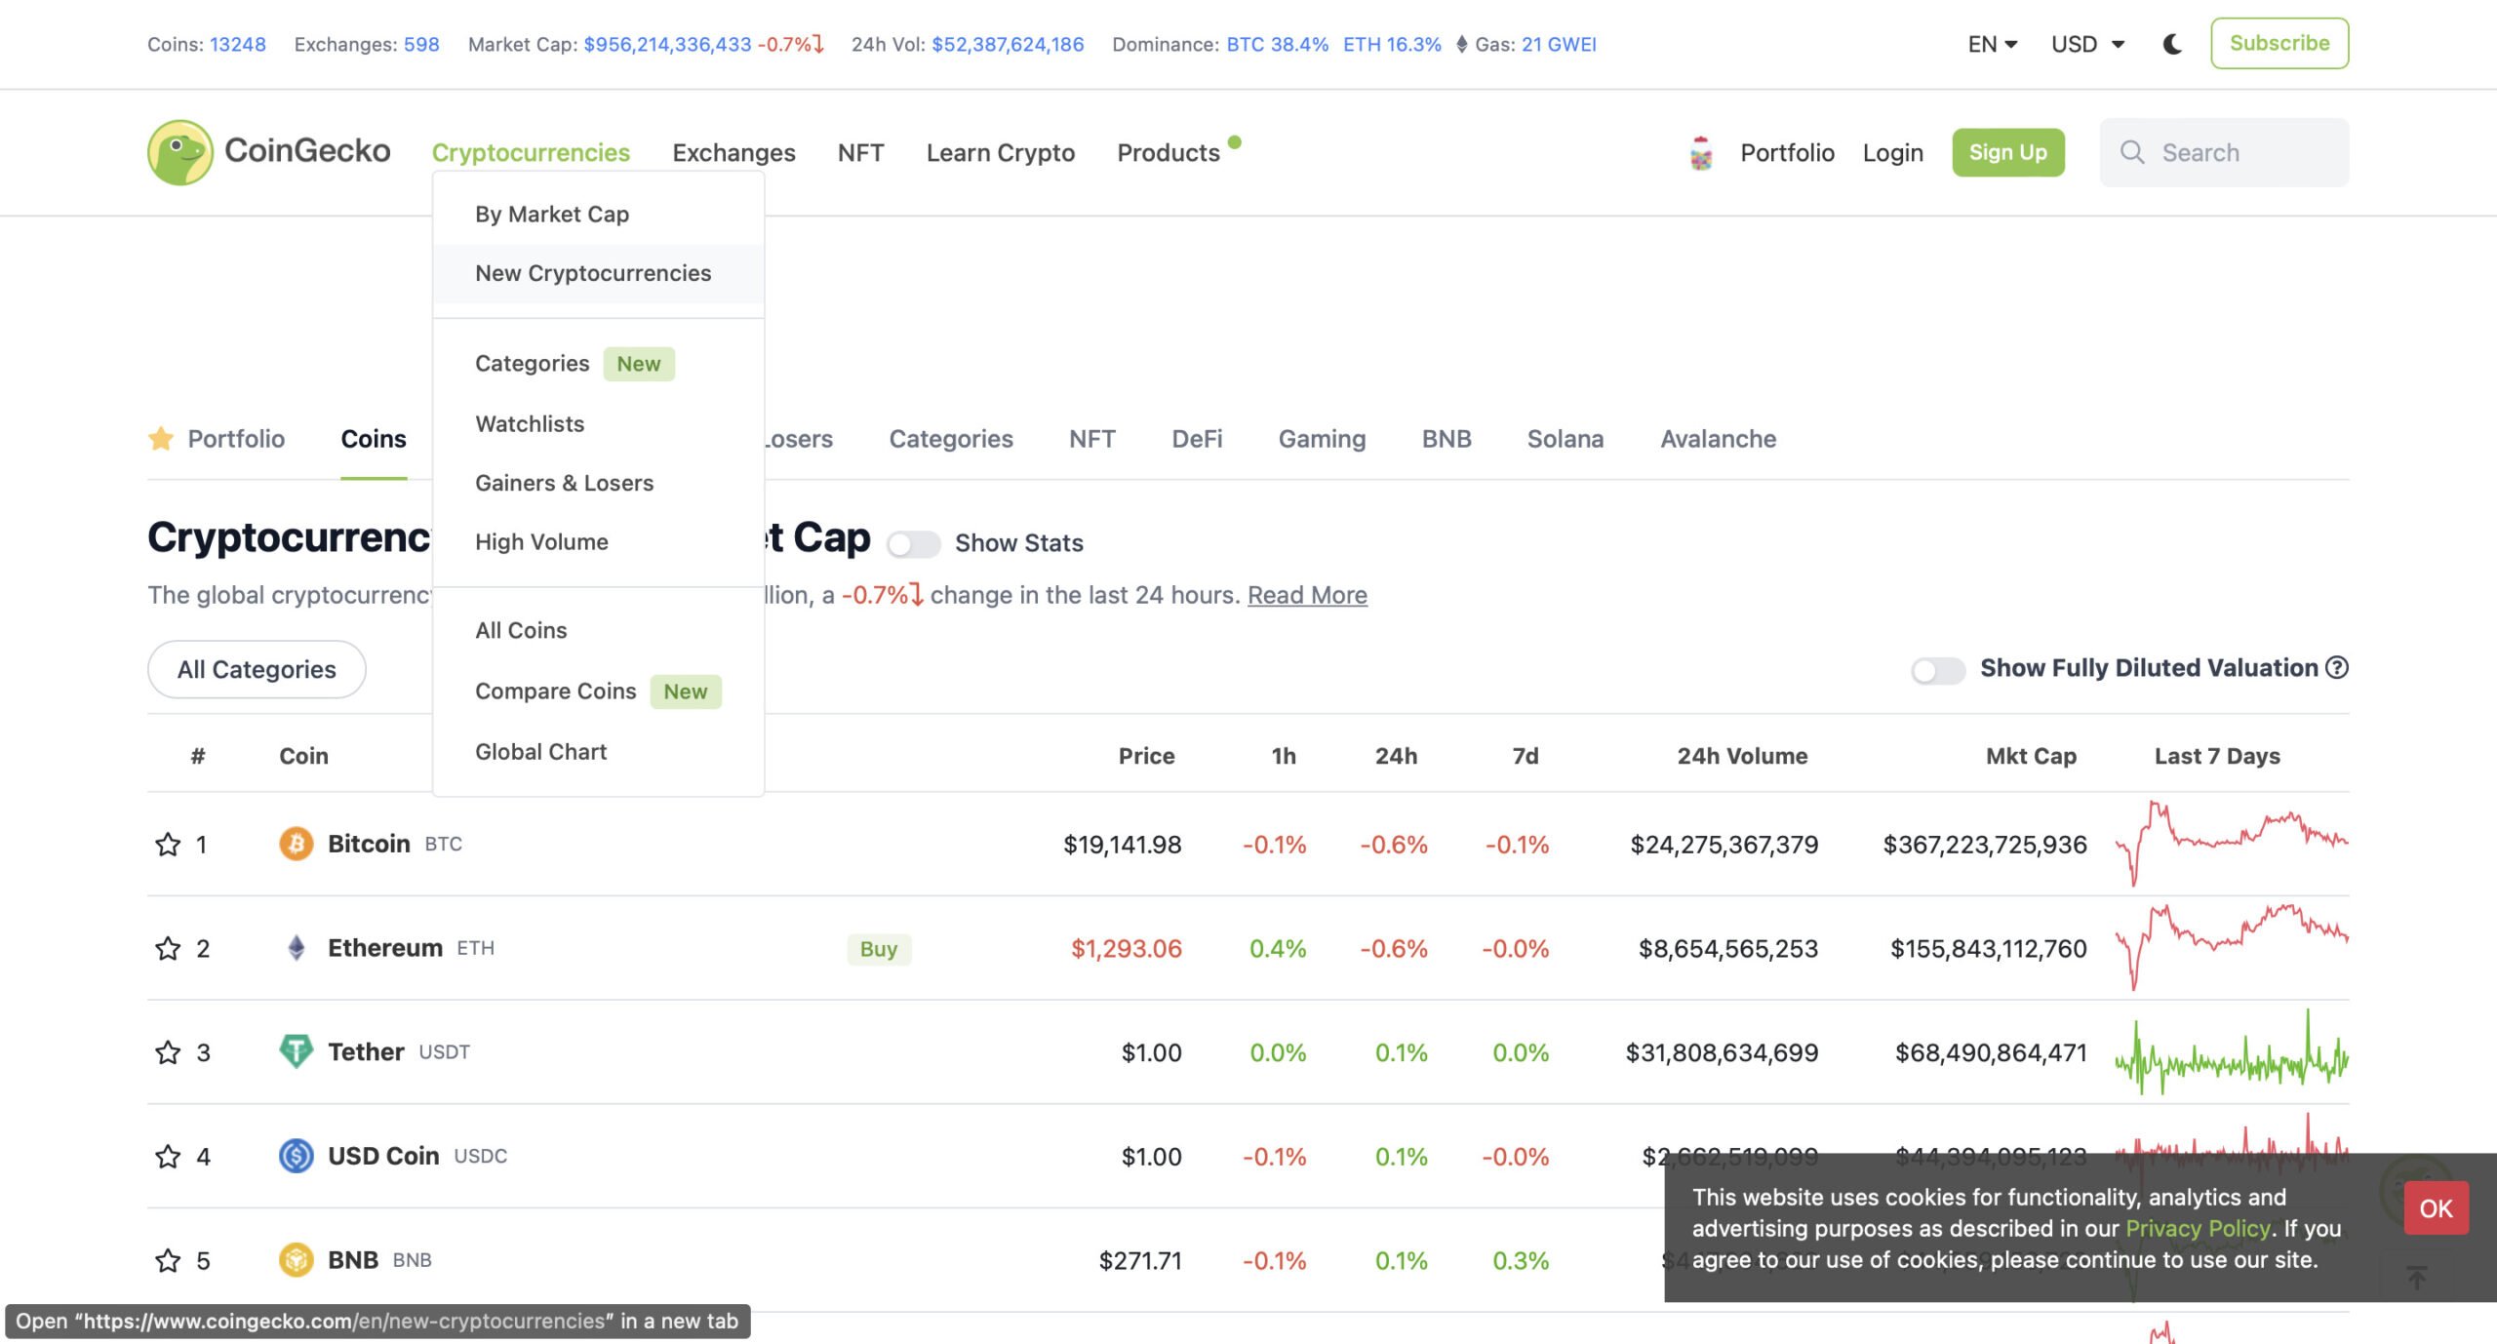
Task: Open the EN language dropdown
Action: click(x=1992, y=44)
